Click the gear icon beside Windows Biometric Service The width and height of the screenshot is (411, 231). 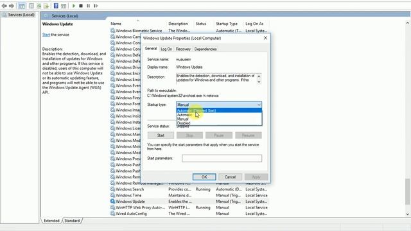pyautogui.click(x=112, y=31)
